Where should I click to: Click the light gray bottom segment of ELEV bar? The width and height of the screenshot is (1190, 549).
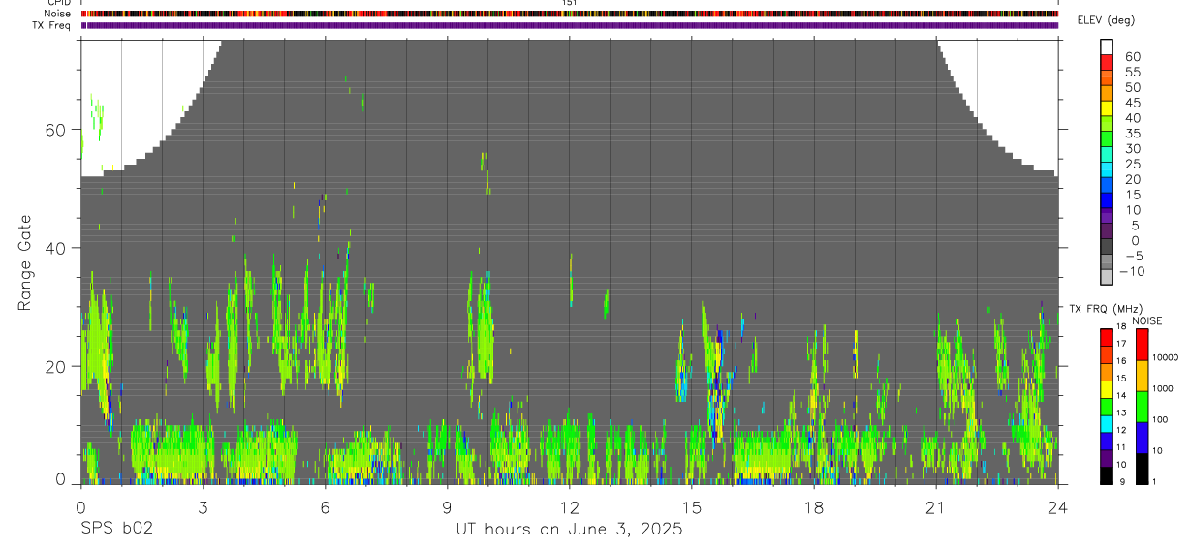[x=1107, y=278]
